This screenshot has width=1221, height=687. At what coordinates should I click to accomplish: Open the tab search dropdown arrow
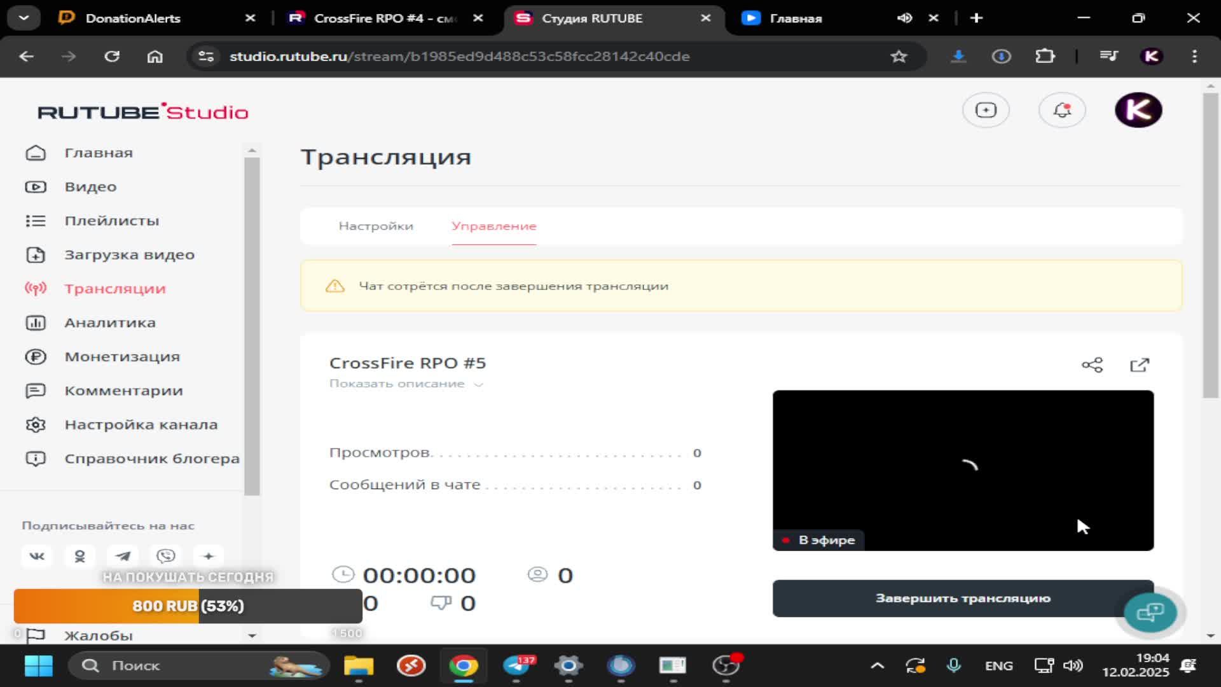tap(24, 18)
